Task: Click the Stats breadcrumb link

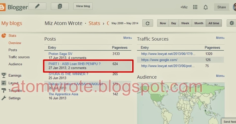Action: 94,23
